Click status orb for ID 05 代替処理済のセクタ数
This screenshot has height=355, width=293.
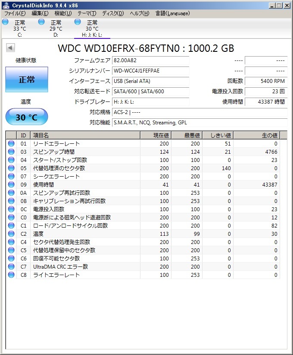[x=11, y=168]
